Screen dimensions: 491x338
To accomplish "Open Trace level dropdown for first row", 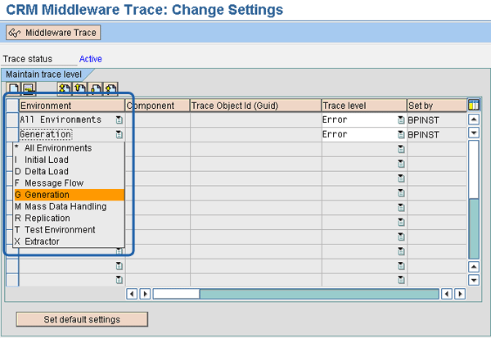I will (x=401, y=119).
